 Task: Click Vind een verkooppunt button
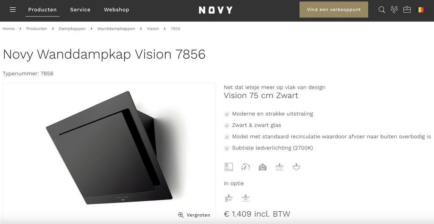coord(334,10)
